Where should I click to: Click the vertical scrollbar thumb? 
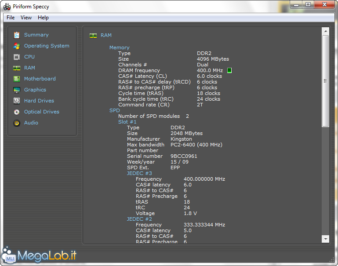point(326,81)
